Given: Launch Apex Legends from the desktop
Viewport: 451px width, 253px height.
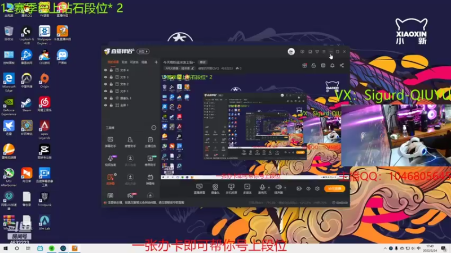Looking at the screenshot, I should tap(45, 130).
